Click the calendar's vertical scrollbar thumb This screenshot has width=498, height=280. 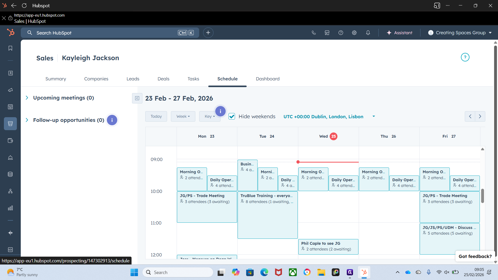coord(482,196)
